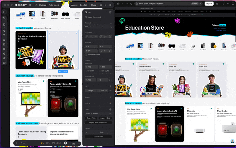Screen dimensions: 236x148
Task: Click the browser 50% zoom badge
Action: click(x=195, y=4)
